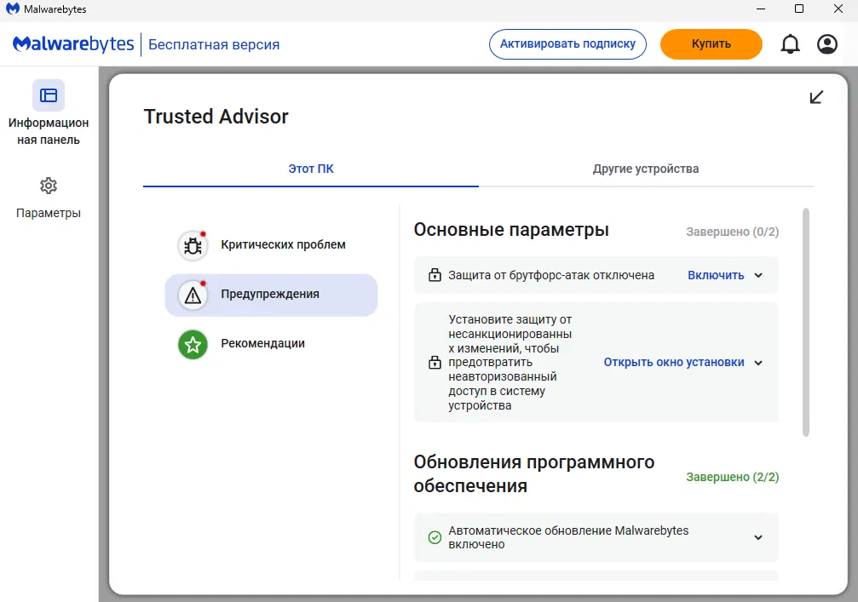Image resolution: width=858 pixels, height=602 pixels.
Task: Expand the automatic Malwarebytes update row chevron
Action: click(x=758, y=537)
